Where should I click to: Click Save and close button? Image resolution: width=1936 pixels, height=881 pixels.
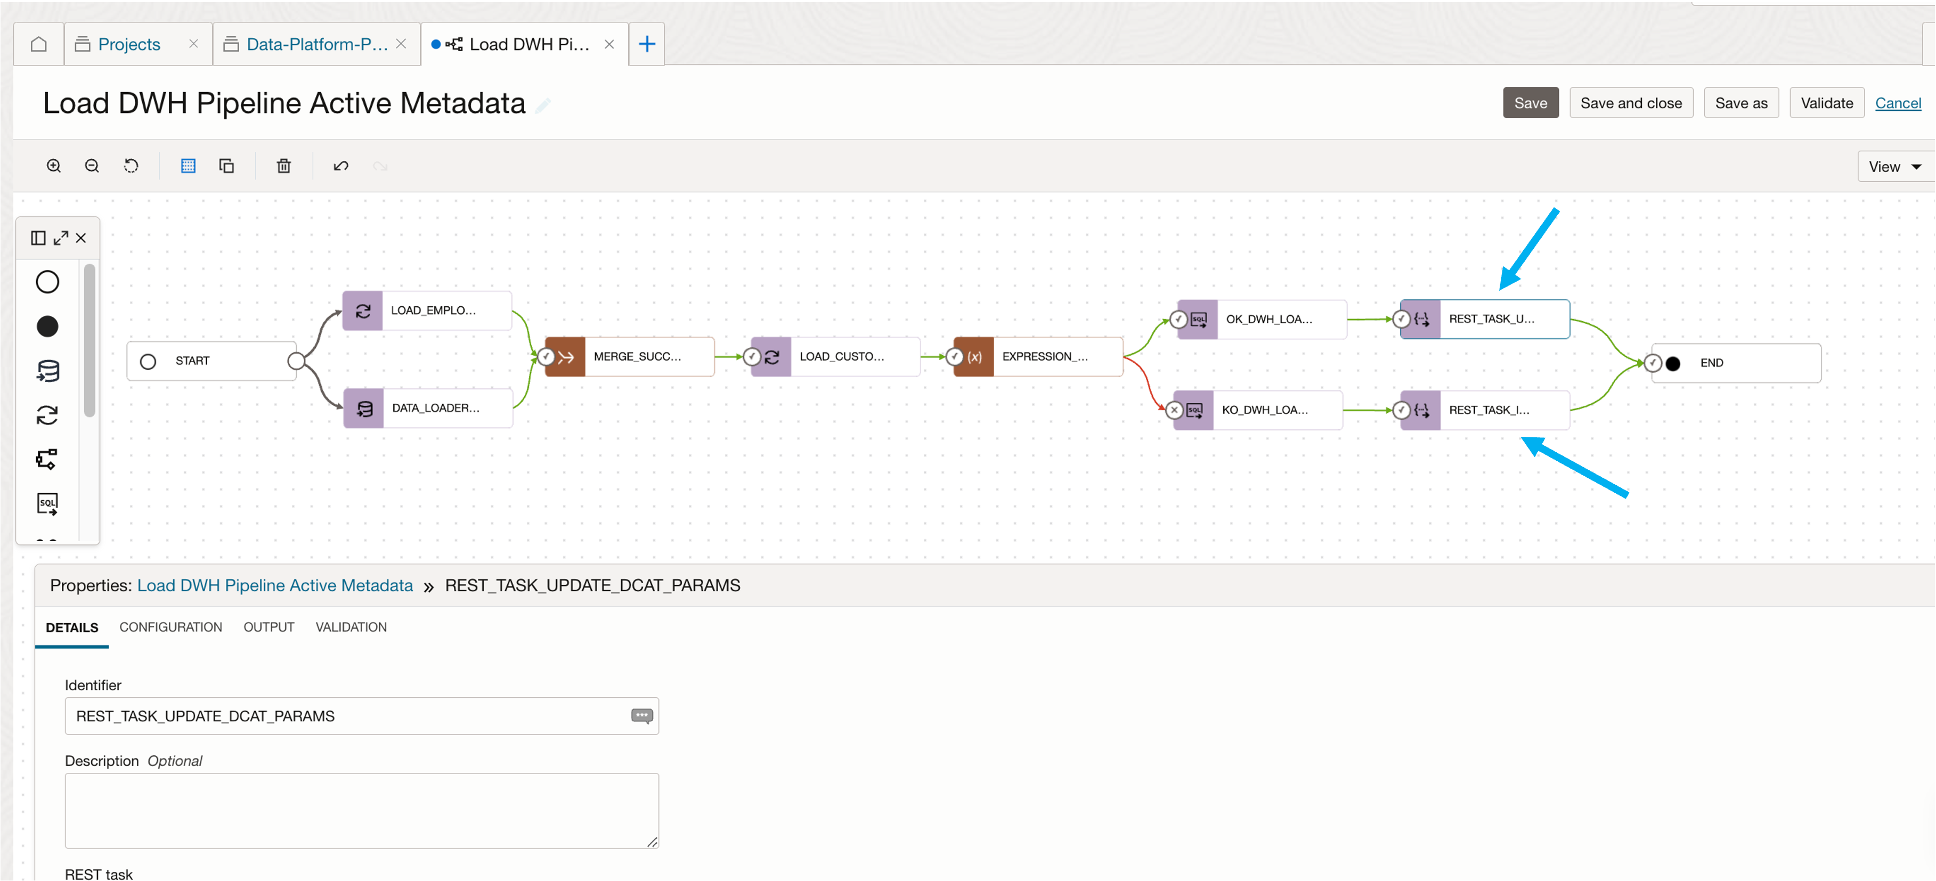coord(1631,103)
